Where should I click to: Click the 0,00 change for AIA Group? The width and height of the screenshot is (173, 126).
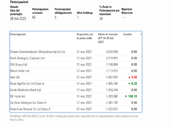[x=134, y=65]
